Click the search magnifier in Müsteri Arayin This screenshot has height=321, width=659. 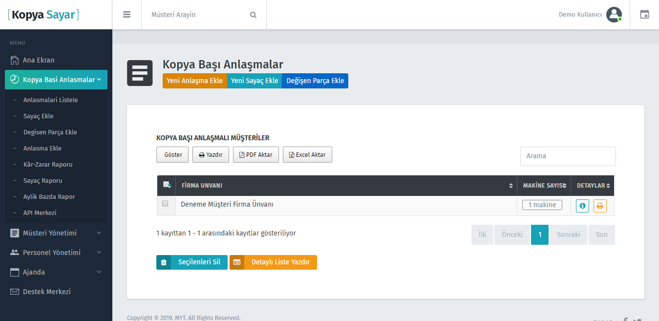[253, 15]
